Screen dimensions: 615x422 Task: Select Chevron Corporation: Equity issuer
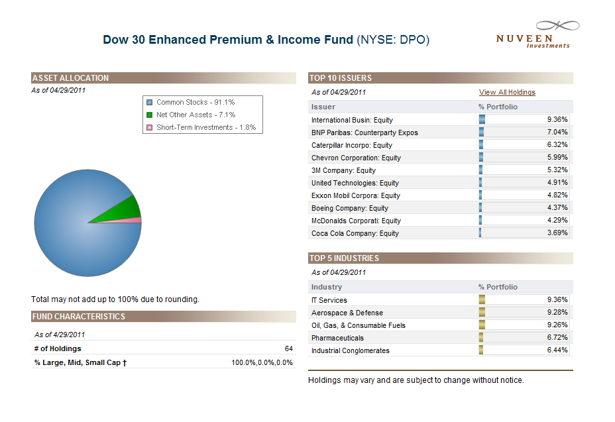(x=356, y=158)
